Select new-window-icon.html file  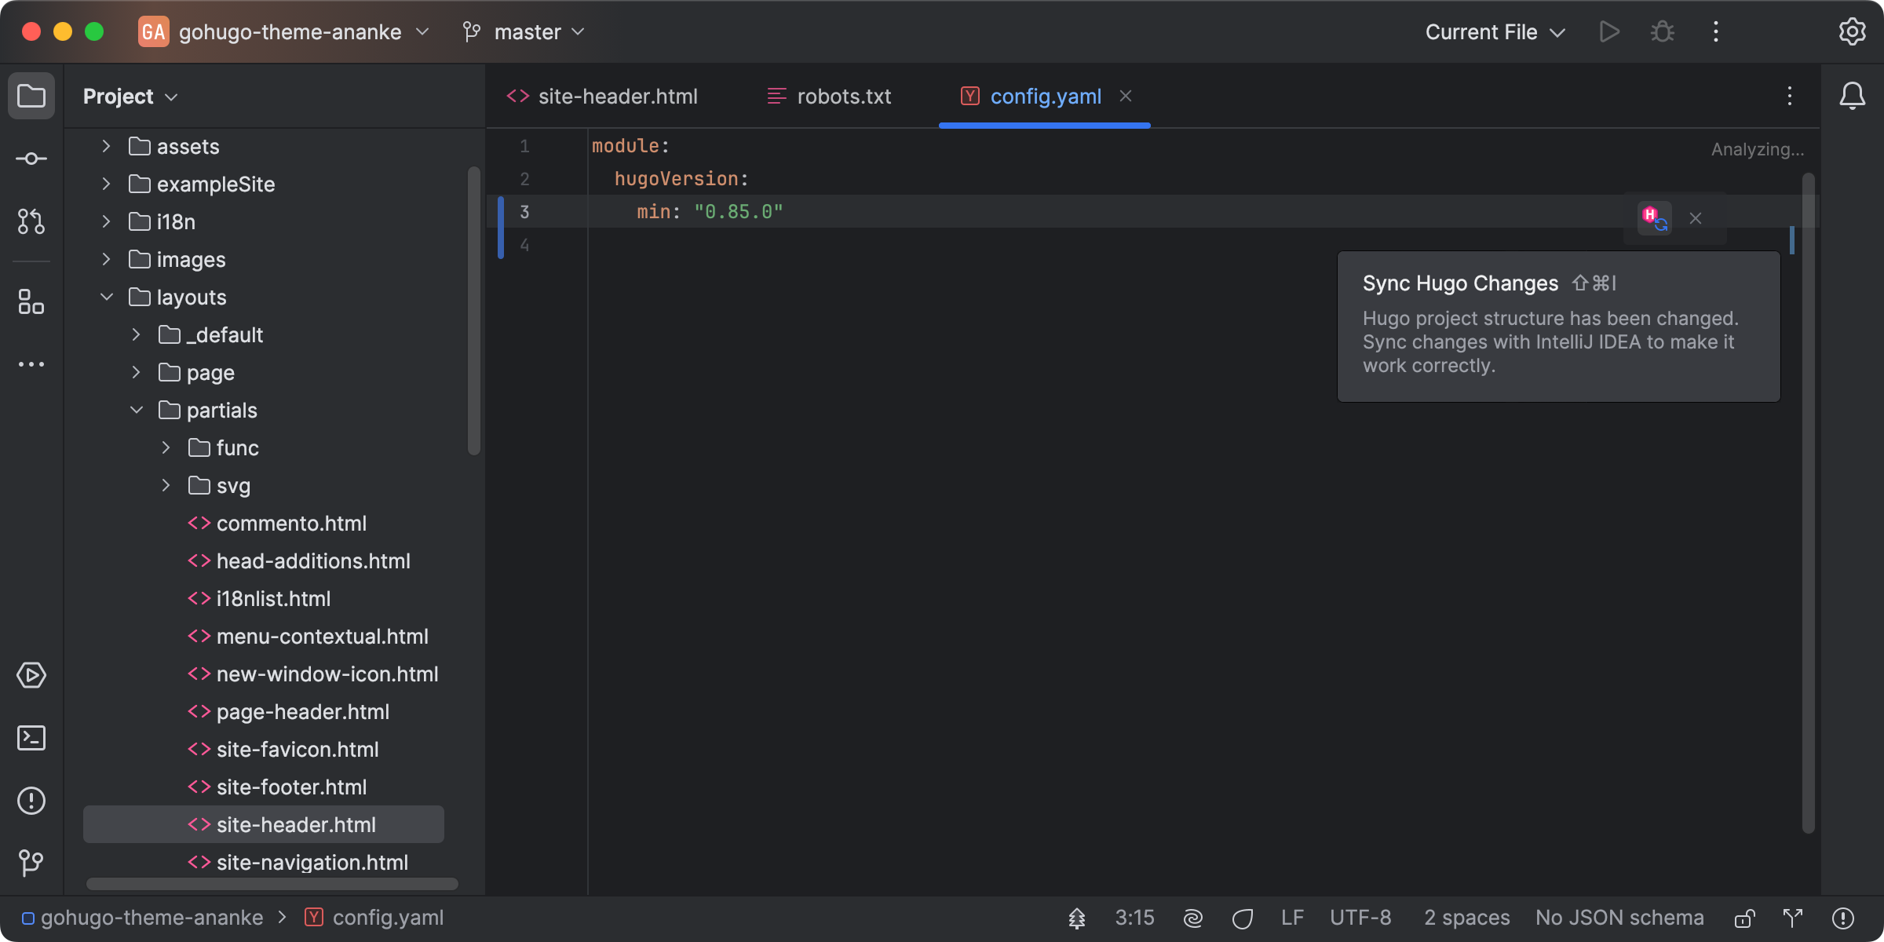click(312, 674)
